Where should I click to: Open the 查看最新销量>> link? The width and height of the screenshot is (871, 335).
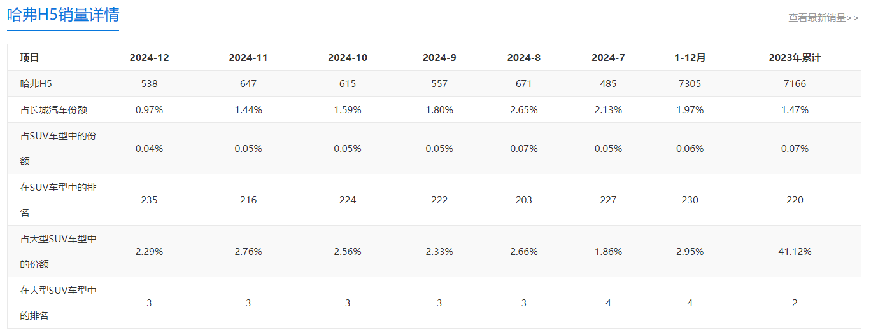pyautogui.click(x=823, y=18)
